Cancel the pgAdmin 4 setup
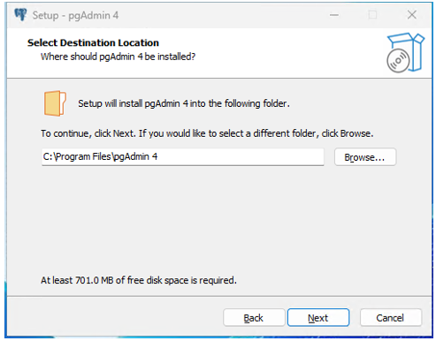The image size is (436, 341). [x=390, y=318]
